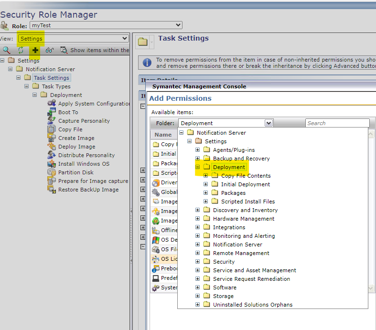Click the Search field in Add Permissions
The height and width of the screenshot is (330, 376).
click(337, 123)
